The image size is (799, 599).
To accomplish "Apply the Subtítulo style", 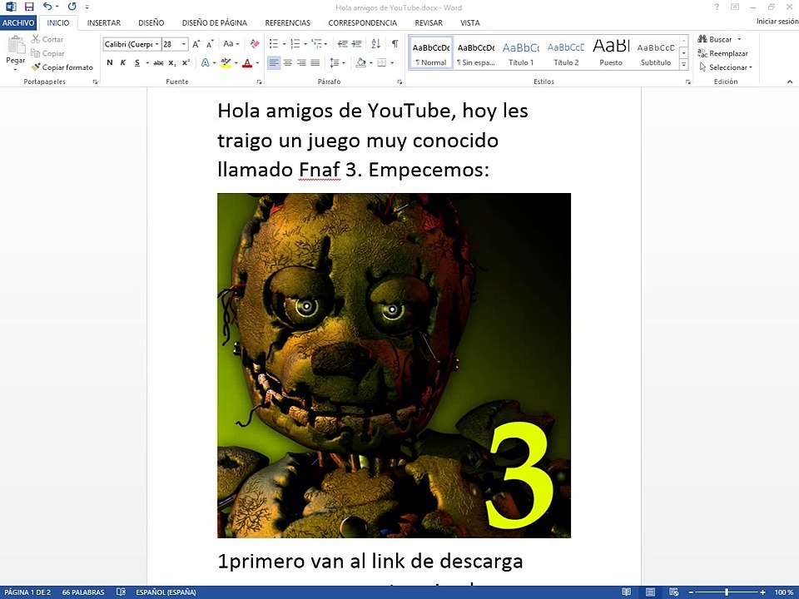I will point(656,52).
